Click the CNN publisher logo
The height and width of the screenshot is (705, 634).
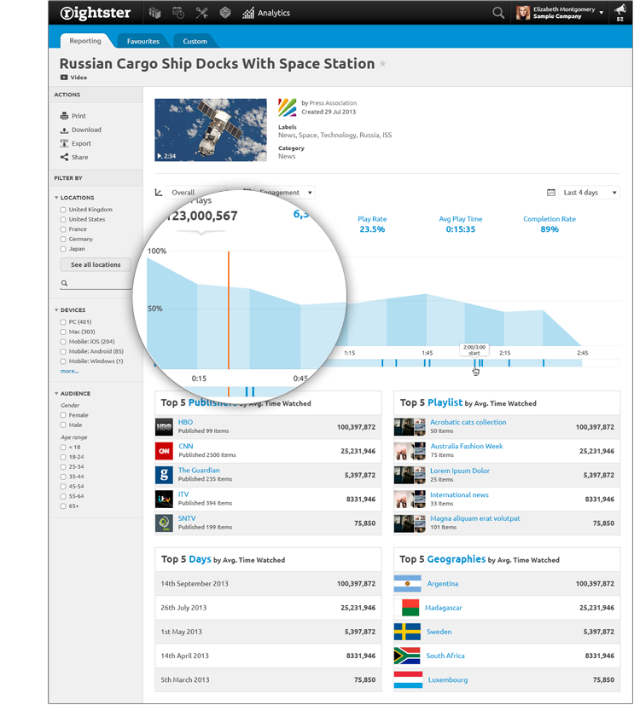(164, 451)
